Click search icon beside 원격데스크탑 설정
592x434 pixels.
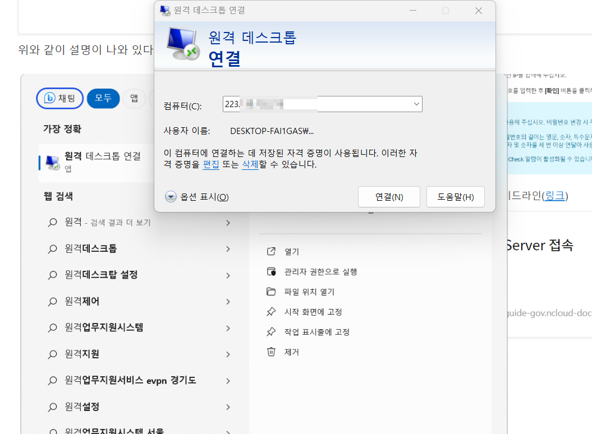click(x=53, y=275)
